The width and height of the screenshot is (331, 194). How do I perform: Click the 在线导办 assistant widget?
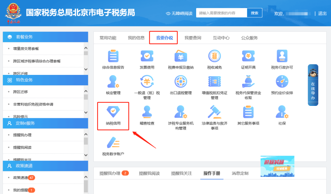pos(313,85)
